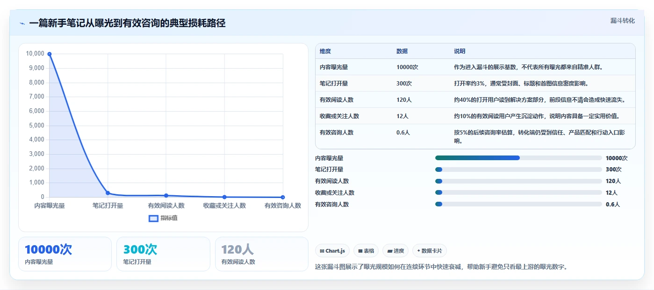Click the 5,000 y-axis label
This screenshot has height=290, width=654.
tap(36, 125)
